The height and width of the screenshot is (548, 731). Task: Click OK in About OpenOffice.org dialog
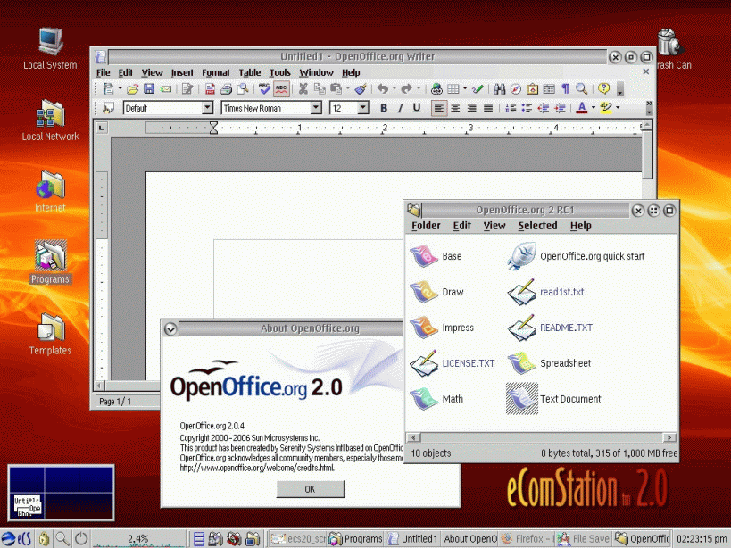pos(310,489)
